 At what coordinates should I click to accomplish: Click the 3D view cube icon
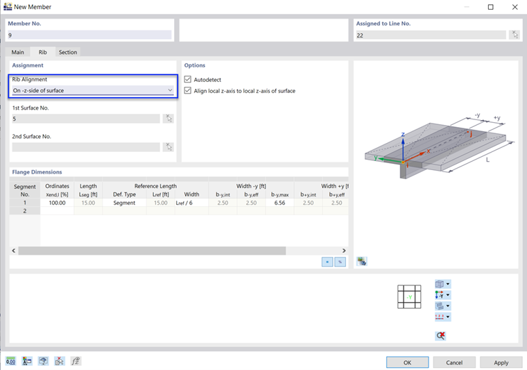pos(439,284)
